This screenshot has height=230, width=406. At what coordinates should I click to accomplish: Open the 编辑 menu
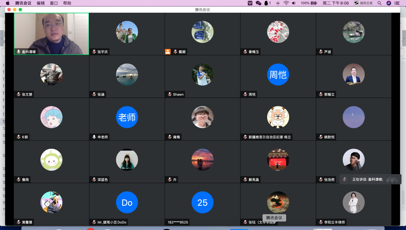pyautogui.click(x=41, y=3)
